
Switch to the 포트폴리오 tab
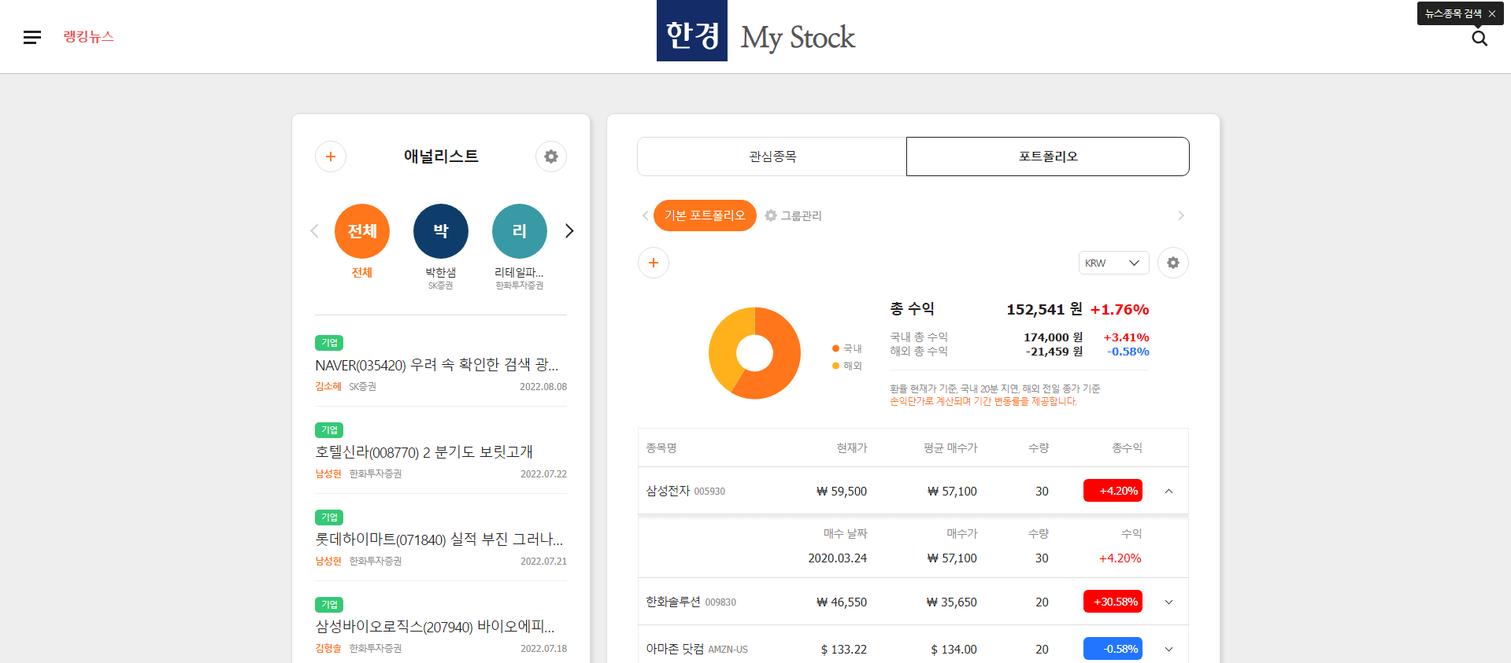(1048, 157)
